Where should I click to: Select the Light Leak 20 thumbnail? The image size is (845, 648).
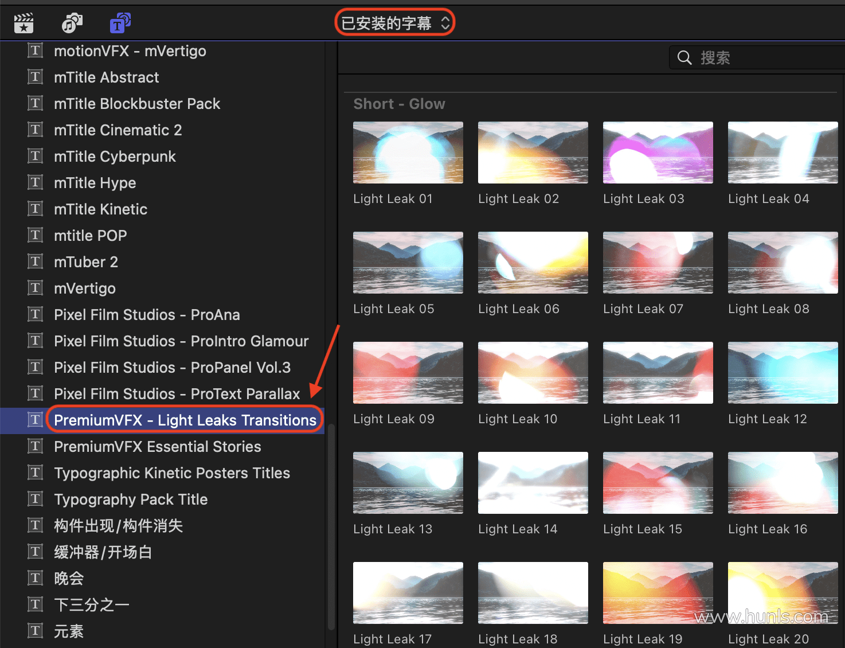783,593
